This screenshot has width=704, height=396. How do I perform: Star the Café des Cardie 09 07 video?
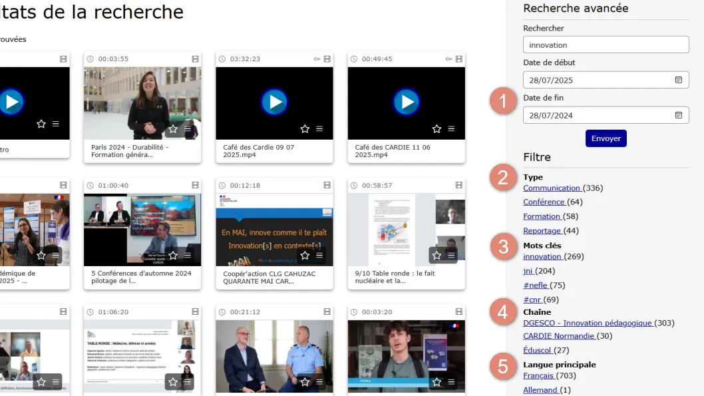(305, 129)
